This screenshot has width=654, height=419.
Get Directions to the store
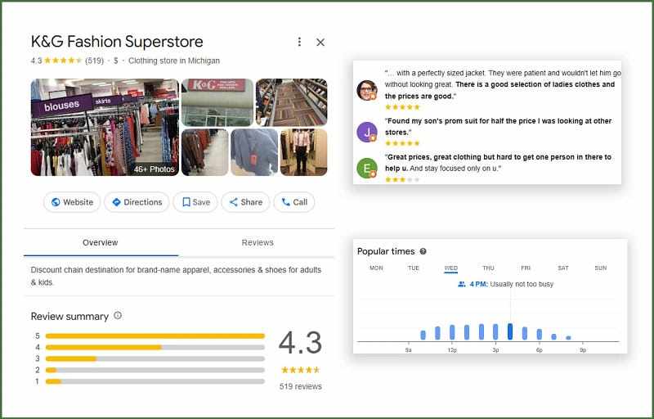(x=137, y=202)
